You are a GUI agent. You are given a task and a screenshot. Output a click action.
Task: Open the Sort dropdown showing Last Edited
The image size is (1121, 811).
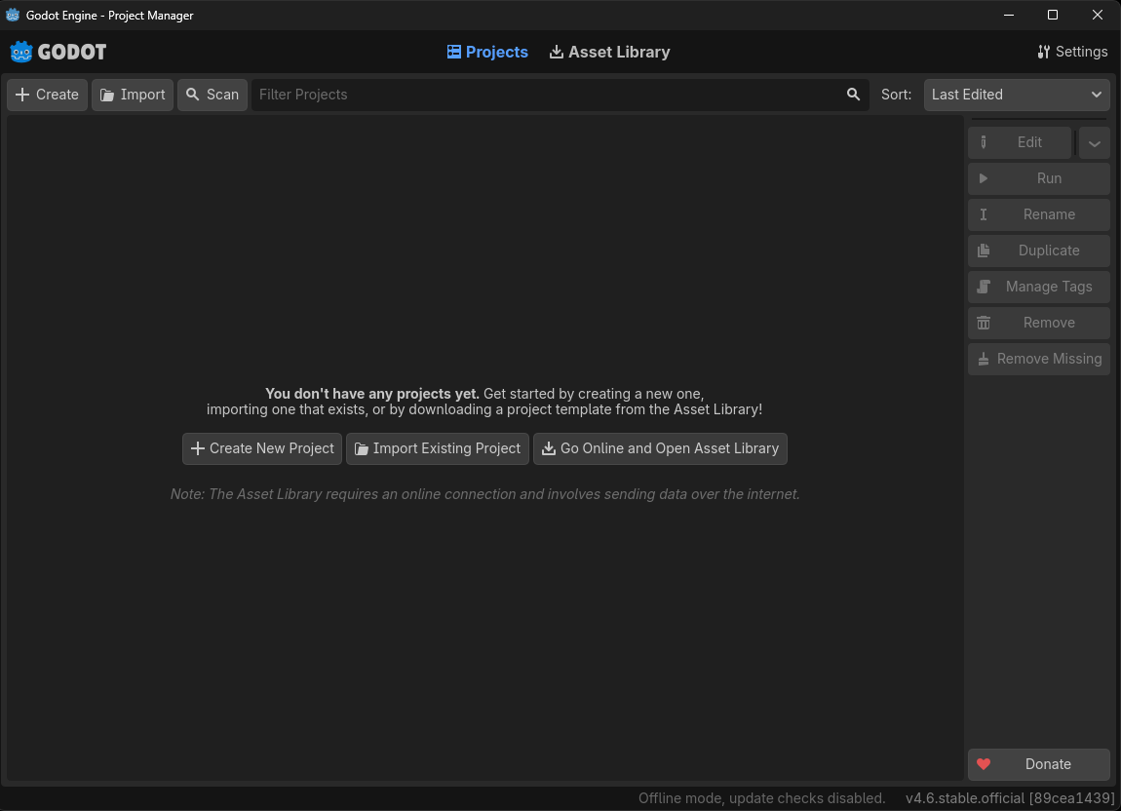tap(1017, 95)
